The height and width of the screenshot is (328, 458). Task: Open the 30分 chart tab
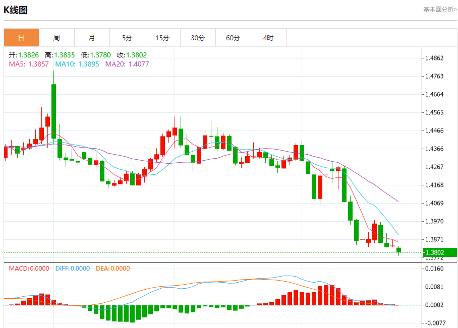(198, 38)
